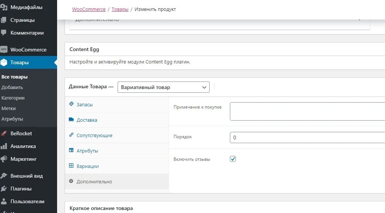Click the Marketing megaphone icon
The width and height of the screenshot is (385, 213).
click(x=4, y=159)
